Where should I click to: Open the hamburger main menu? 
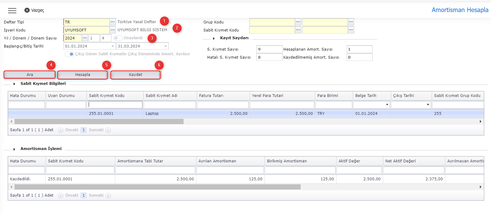[12, 10]
